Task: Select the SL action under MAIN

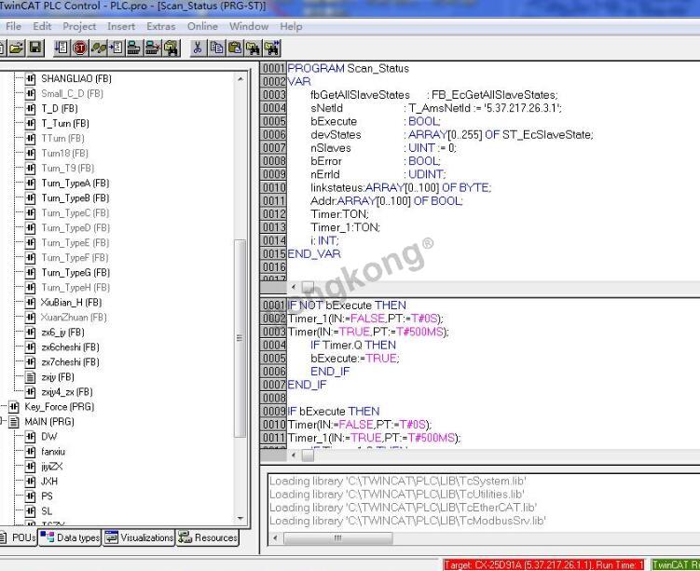Action: pyautogui.click(x=47, y=511)
